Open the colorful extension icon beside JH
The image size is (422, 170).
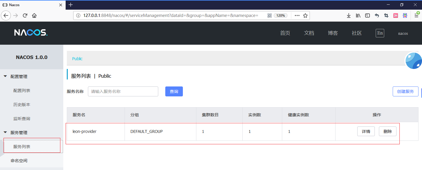(x=405, y=15)
